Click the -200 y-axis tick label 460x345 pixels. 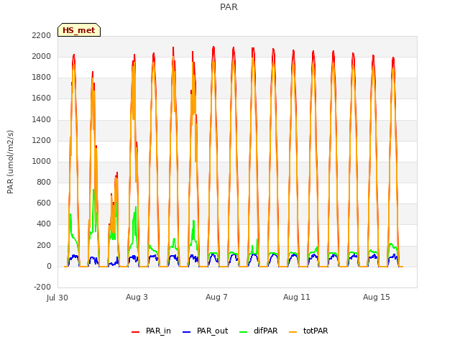42,287
